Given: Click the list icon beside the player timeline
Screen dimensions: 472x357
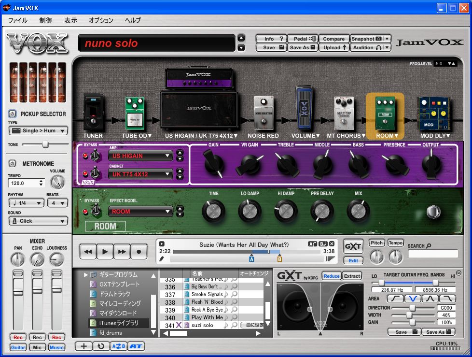Looking at the screenshot, I should 330,259.
